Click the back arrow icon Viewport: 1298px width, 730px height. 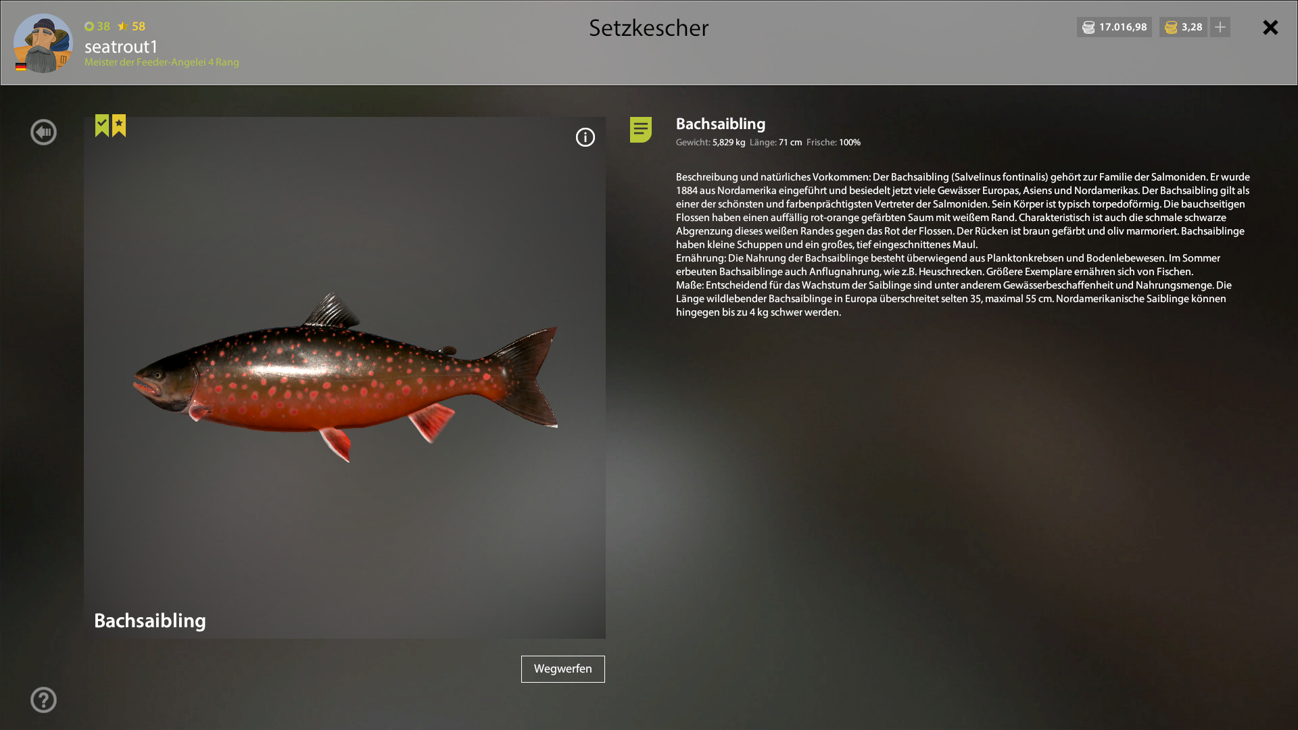(x=43, y=132)
